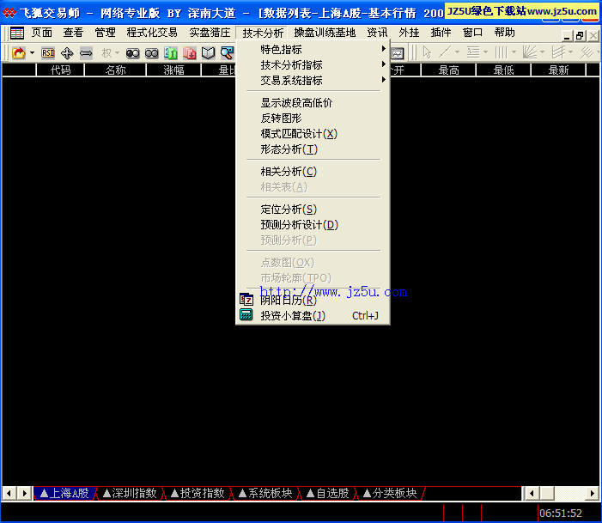Viewport: 602px width, 523px height.
Task: Open the fan lines tool dropdown arrow
Action: tap(542, 52)
